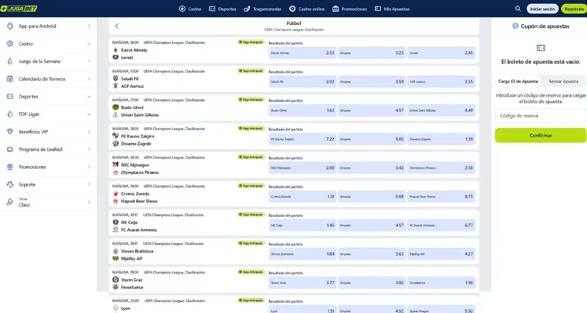
Task: Click the Fenerbahce team crest
Action: point(115,287)
